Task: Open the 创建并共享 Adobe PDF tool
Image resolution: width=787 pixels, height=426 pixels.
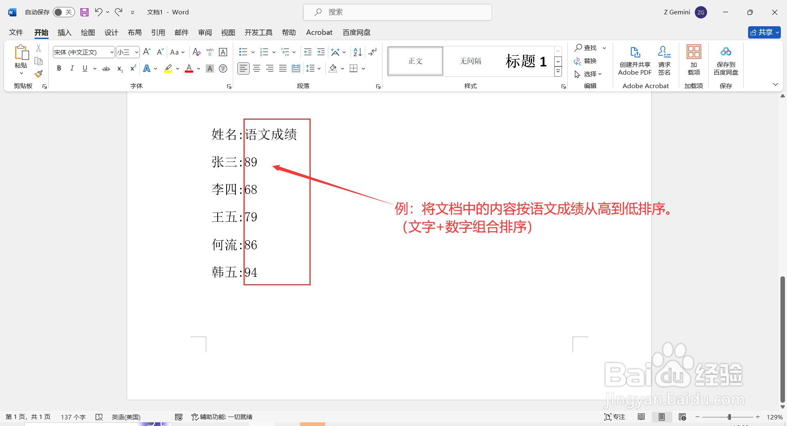Action: coord(635,61)
